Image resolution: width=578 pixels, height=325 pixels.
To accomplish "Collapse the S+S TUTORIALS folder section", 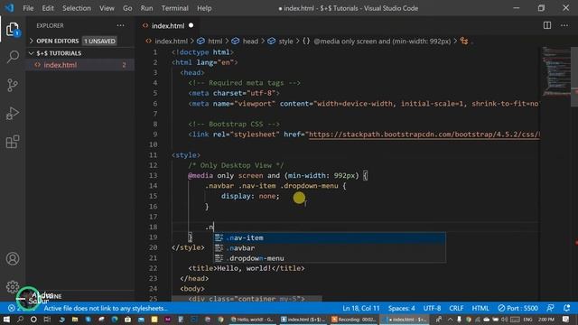I will coord(59,53).
